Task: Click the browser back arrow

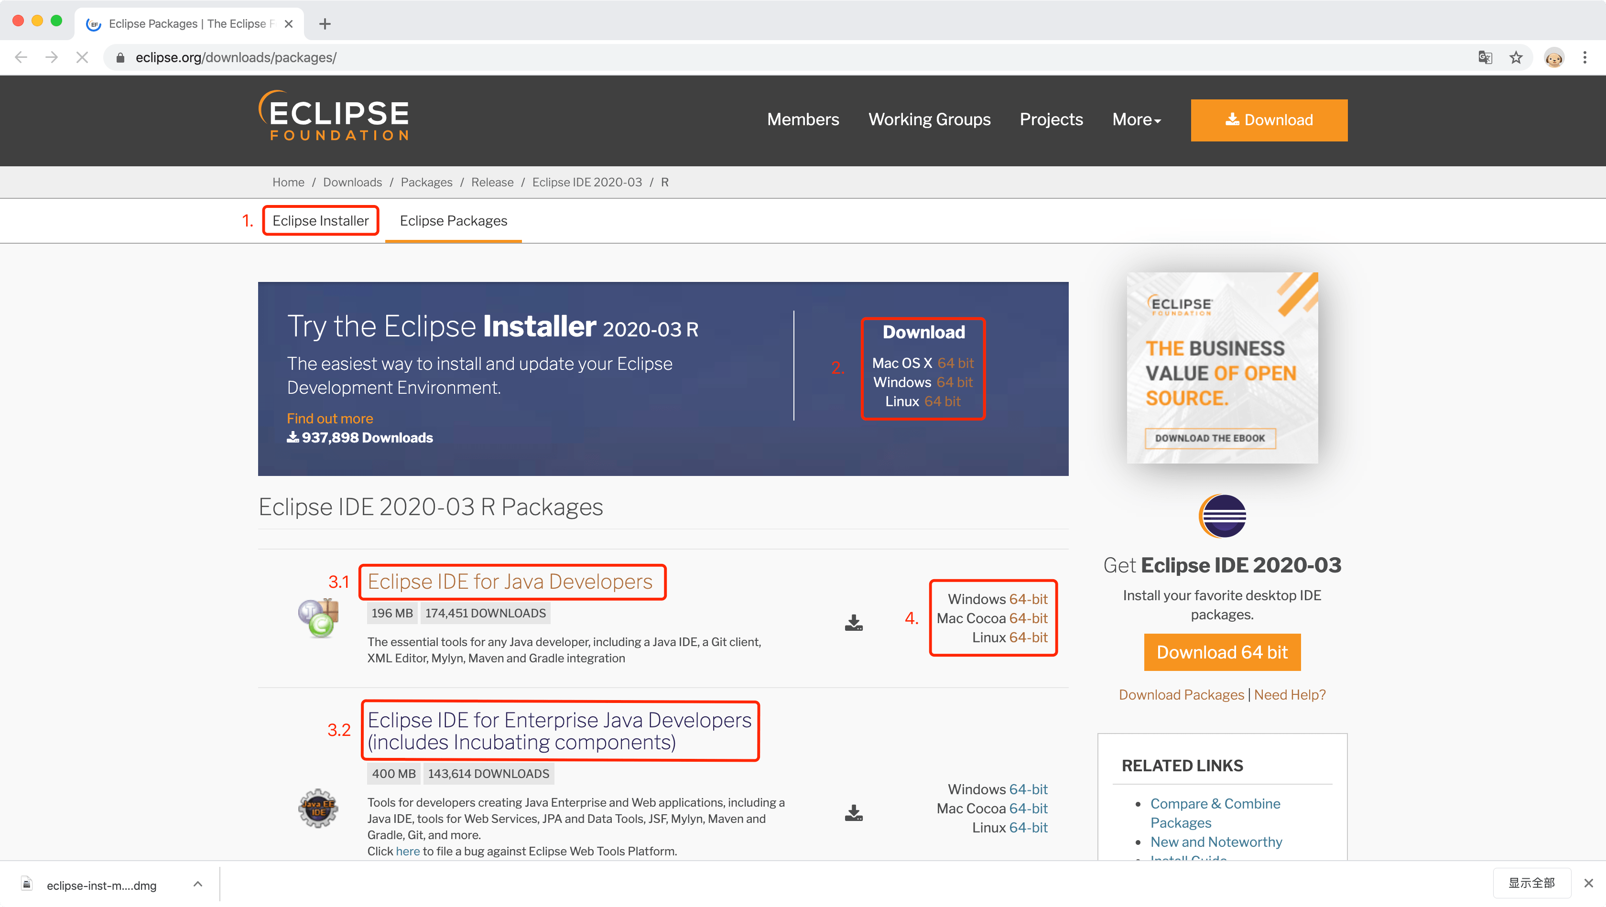Action: coord(21,57)
